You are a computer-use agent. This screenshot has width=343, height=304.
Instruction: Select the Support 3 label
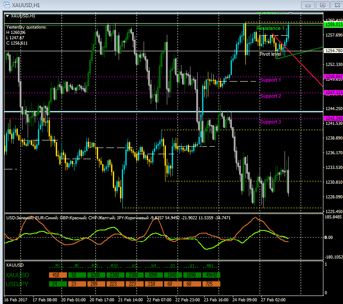click(x=270, y=122)
